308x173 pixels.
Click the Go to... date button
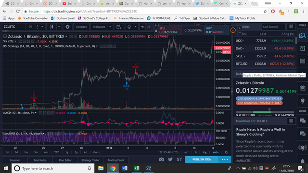(98, 152)
